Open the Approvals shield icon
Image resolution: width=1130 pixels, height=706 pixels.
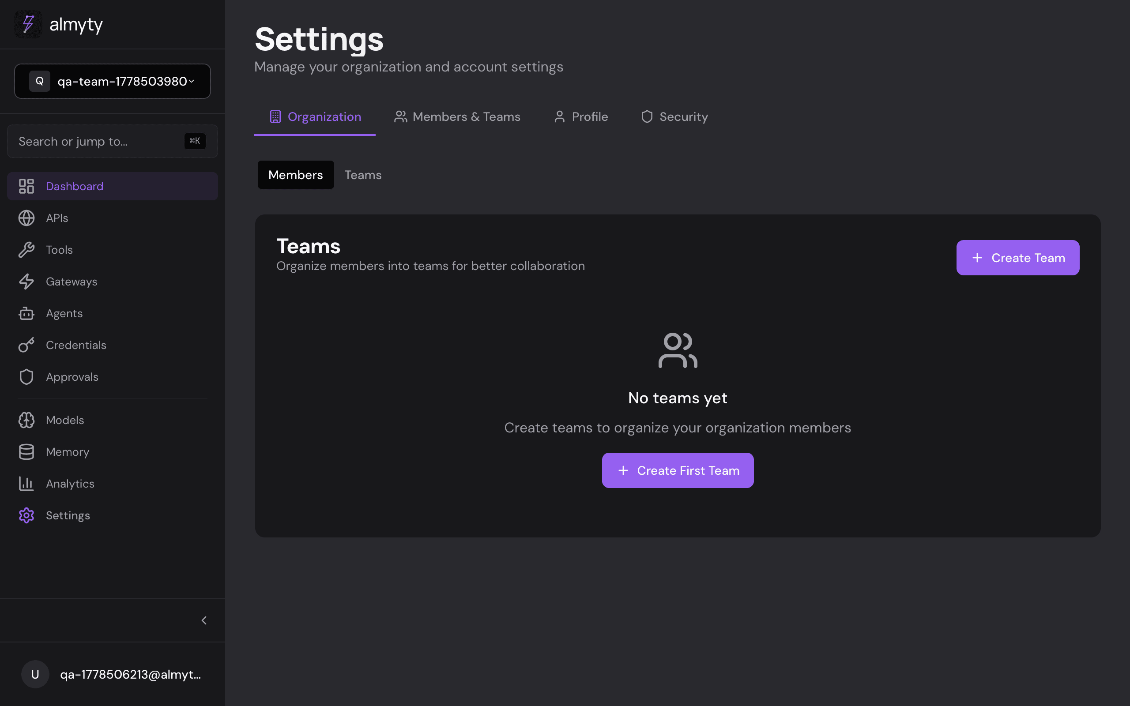26,377
